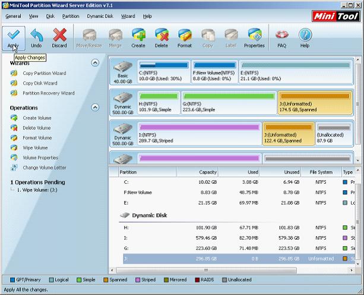Click the Create partition toolbar icon
Image resolution: width=364 pixels, height=295 pixels.
138,35
